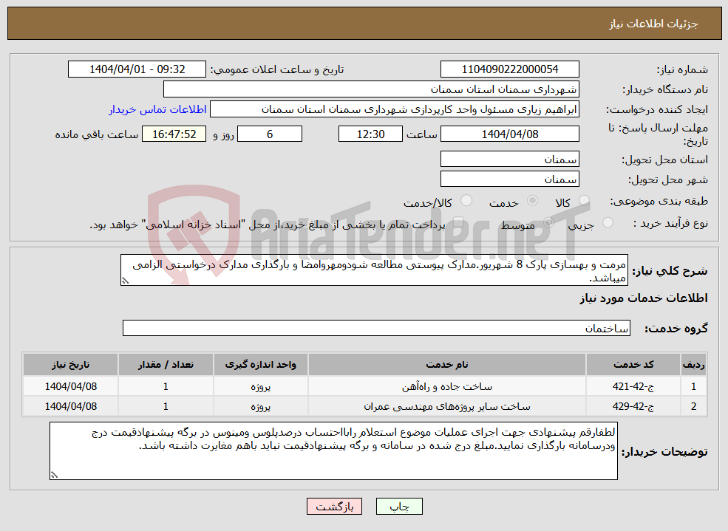This screenshot has height=531, width=728.
Task: Click the resize handle of the buyer notes box
Action: click(54, 475)
